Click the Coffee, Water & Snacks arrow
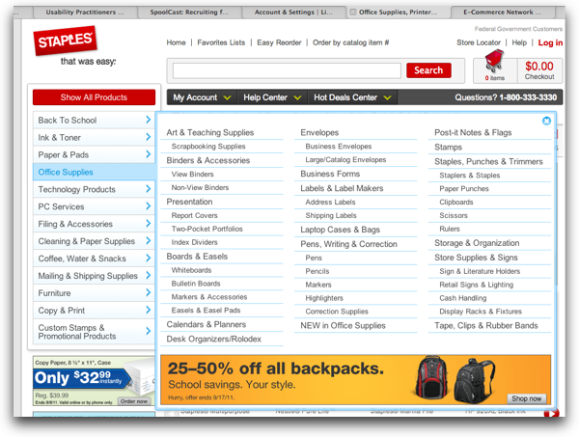This screenshot has height=437, width=579. [148, 258]
